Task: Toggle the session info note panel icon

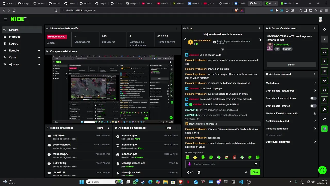Action: click(x=324, y=71)
